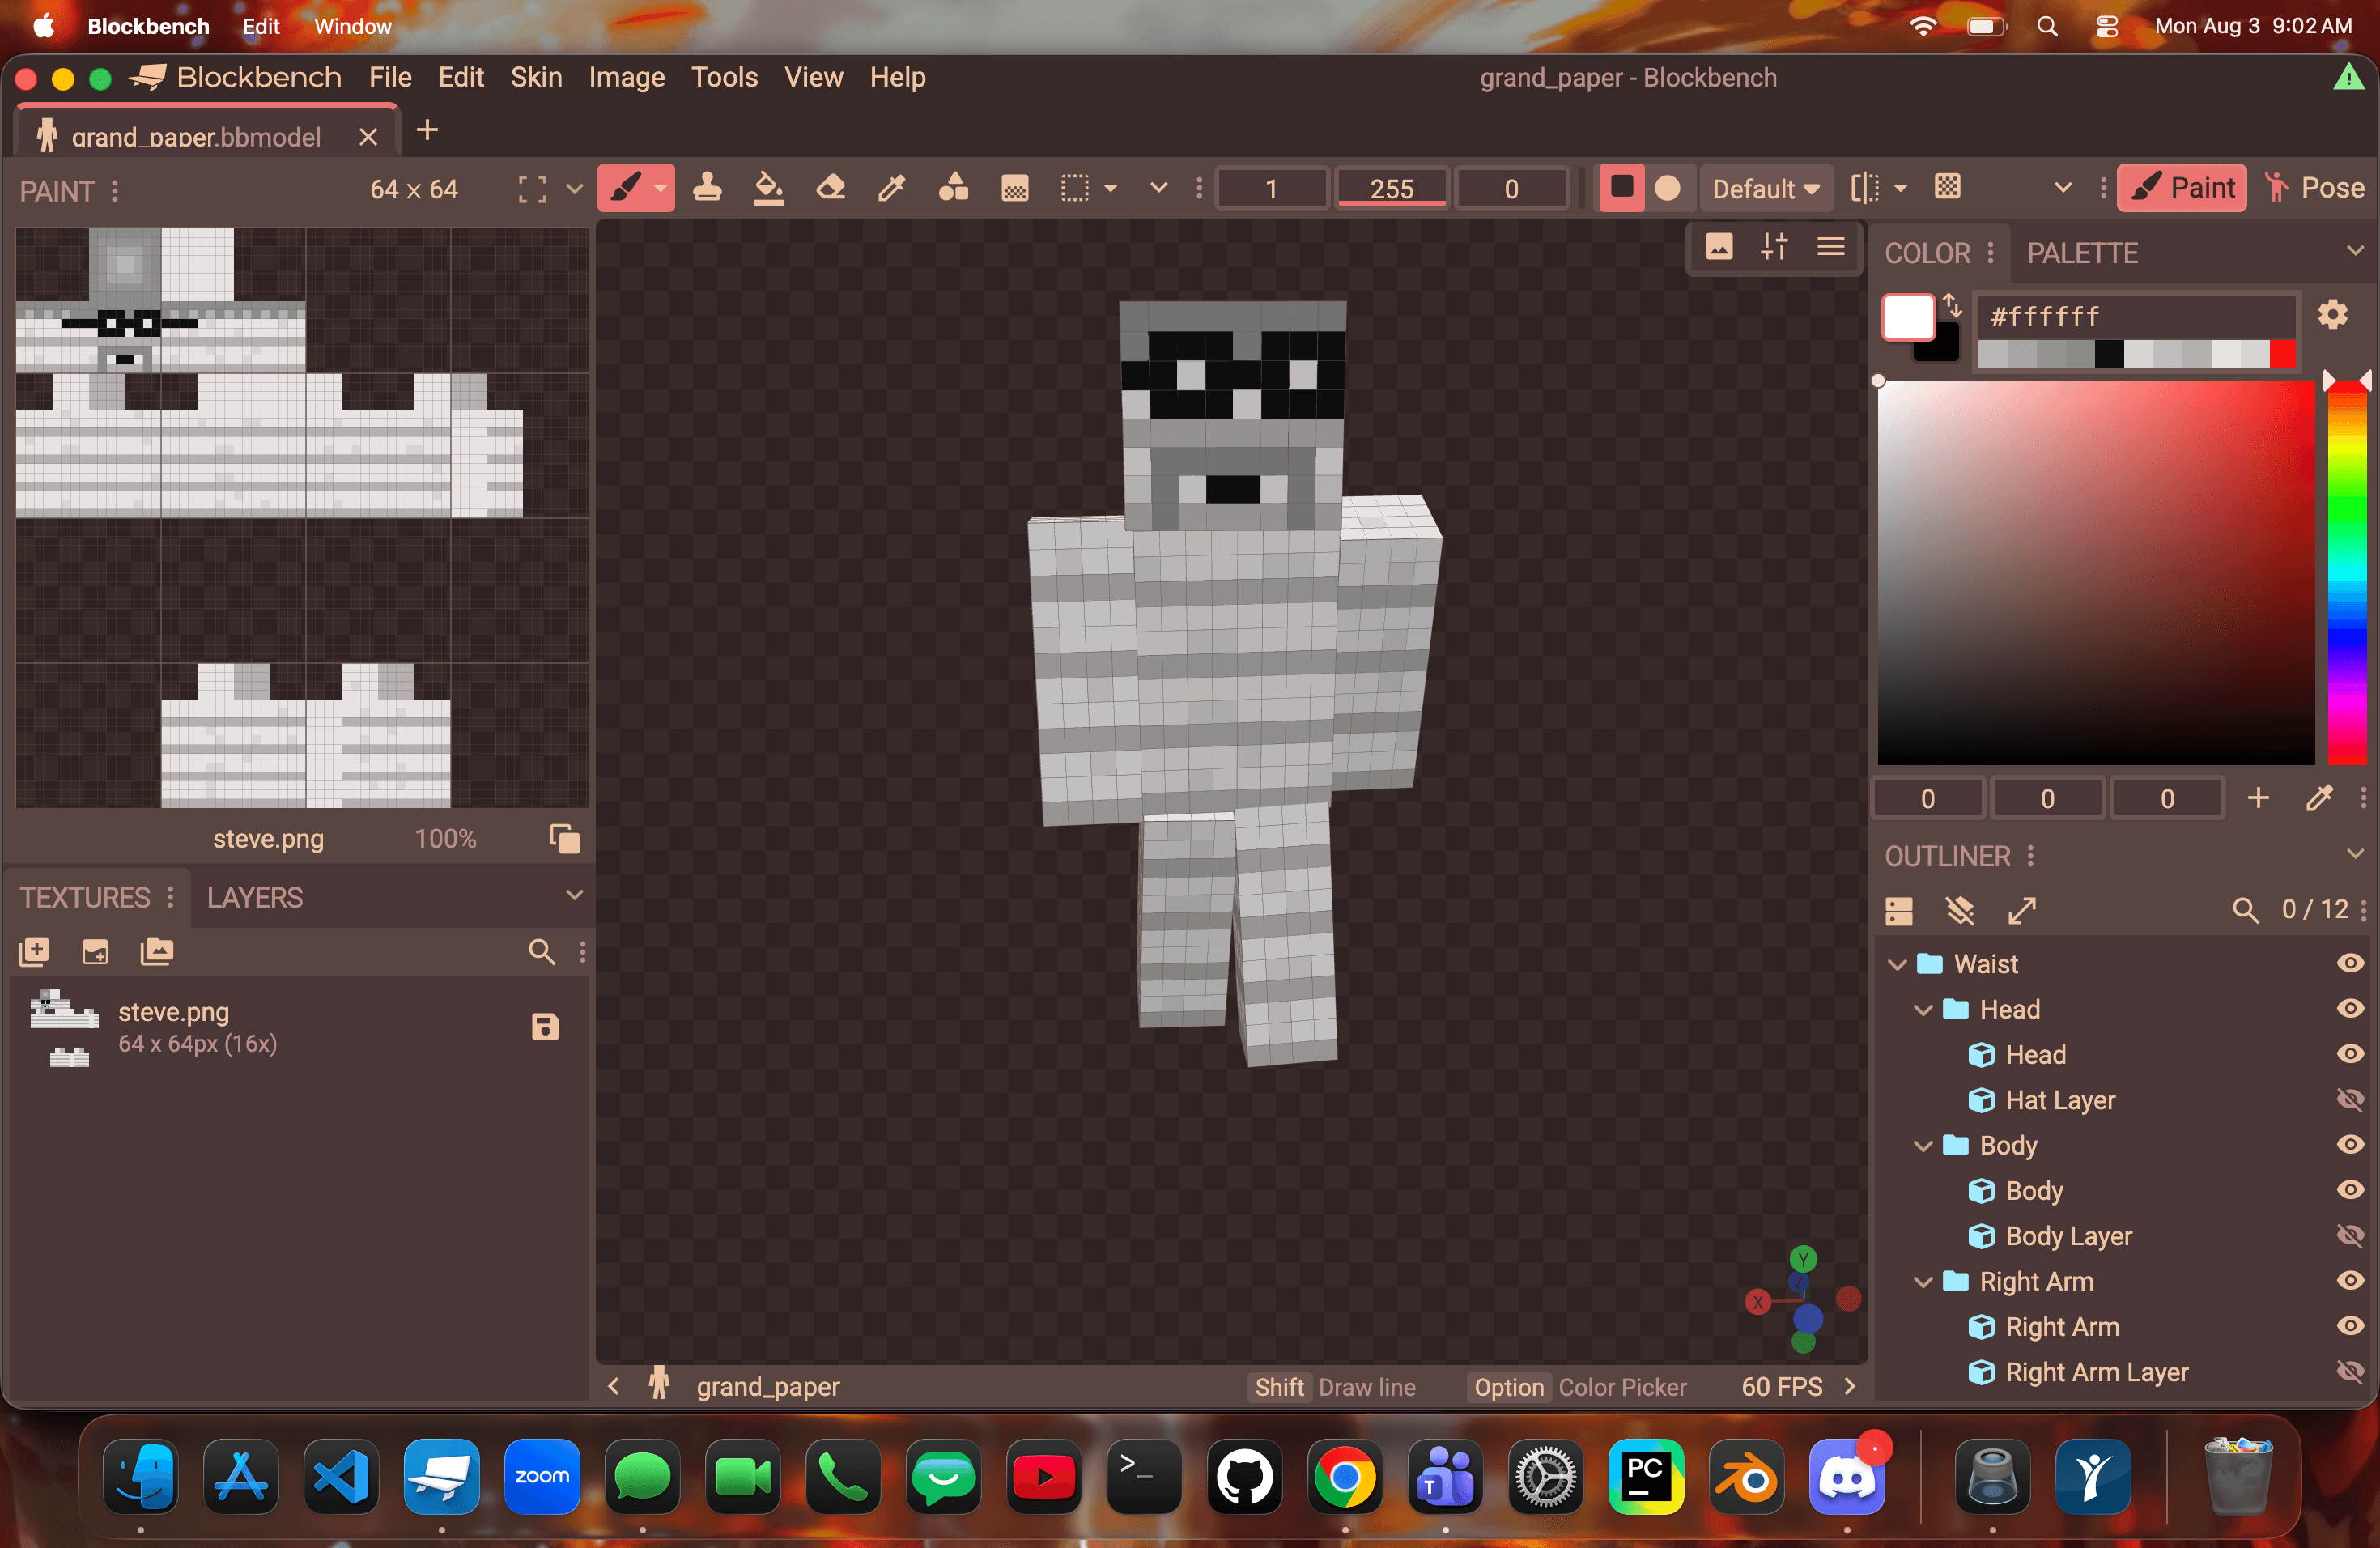Select the Draw Shape tool

pos(953,188)
